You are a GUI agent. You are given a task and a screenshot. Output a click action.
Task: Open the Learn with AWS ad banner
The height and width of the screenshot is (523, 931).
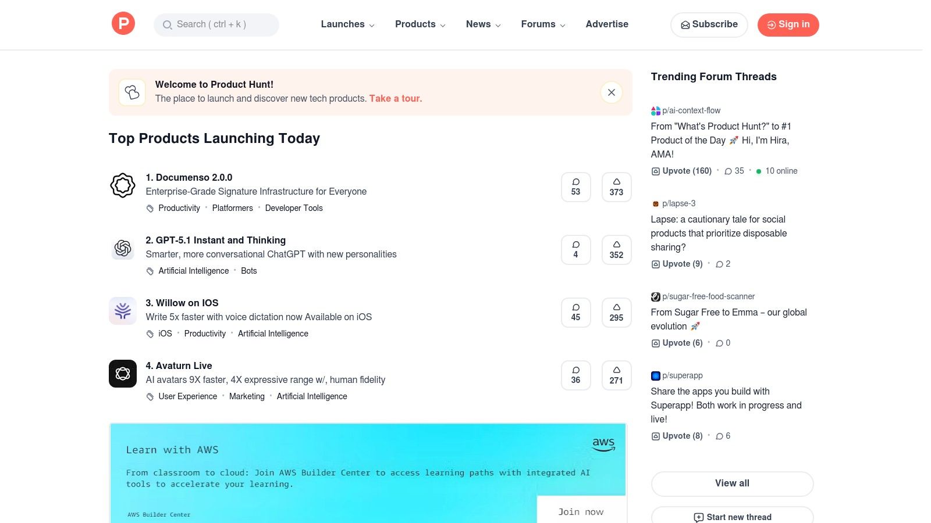point(368,473)
